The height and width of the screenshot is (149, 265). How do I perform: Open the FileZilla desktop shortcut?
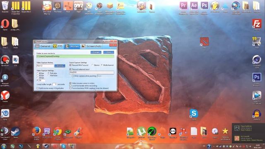coord(257,25)
